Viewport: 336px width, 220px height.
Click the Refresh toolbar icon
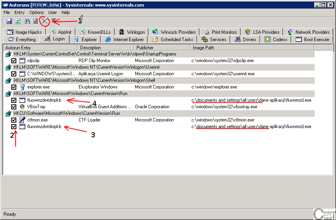[x=18, y=21]
